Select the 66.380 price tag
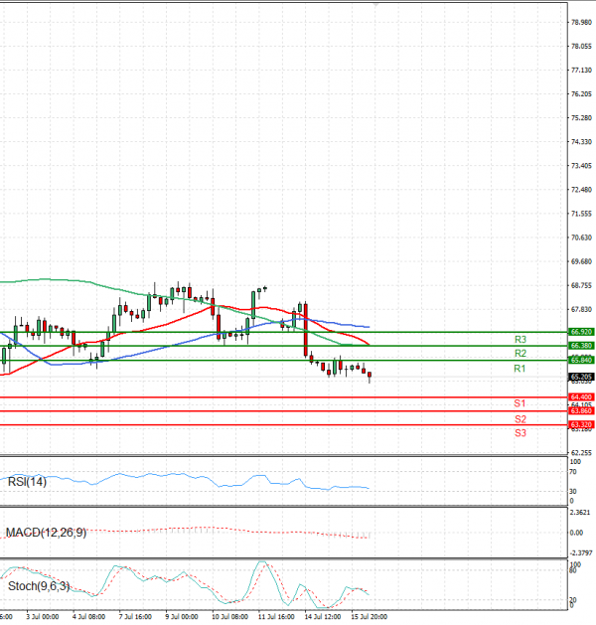The width and height of the screenshot is (596, 625). click(x=581, y=346)
